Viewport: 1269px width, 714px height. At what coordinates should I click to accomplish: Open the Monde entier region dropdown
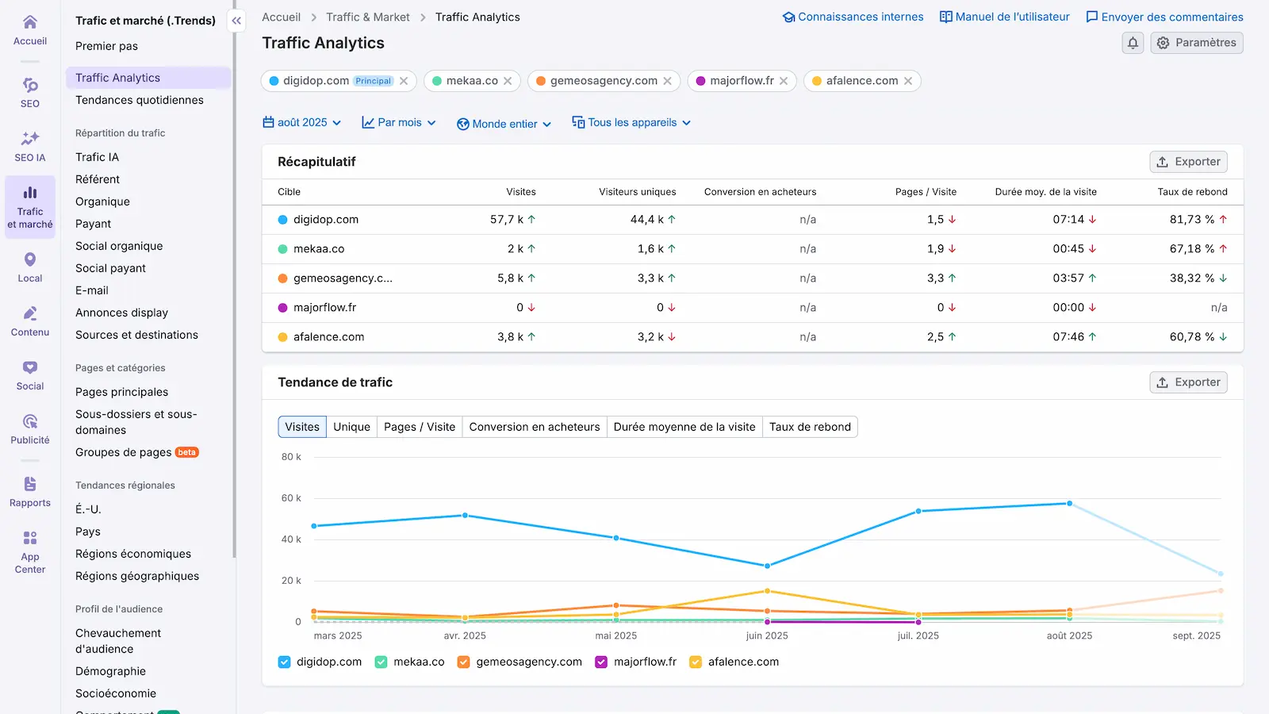point(504,124)
